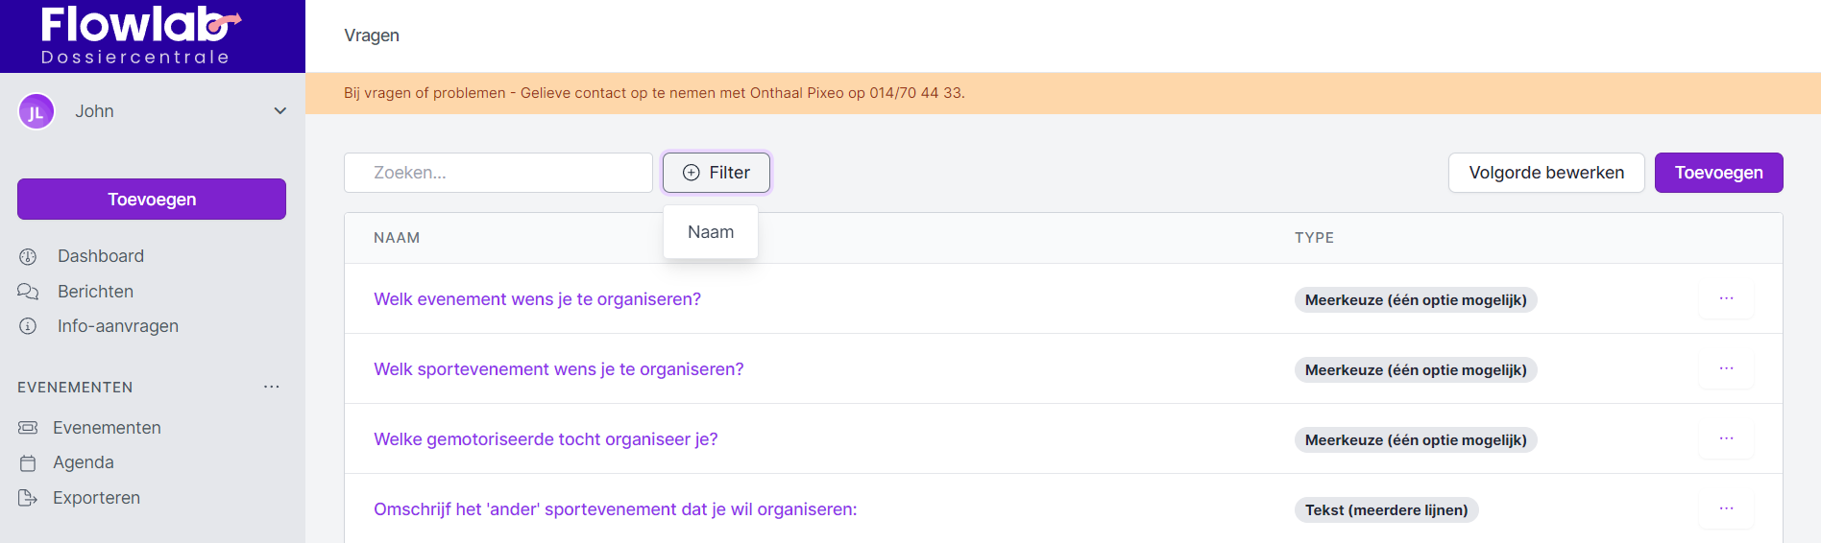Viewport: 1821px width, 543px height.
Task: Toggle the Filter dropdown button
Action: (716, 173)
